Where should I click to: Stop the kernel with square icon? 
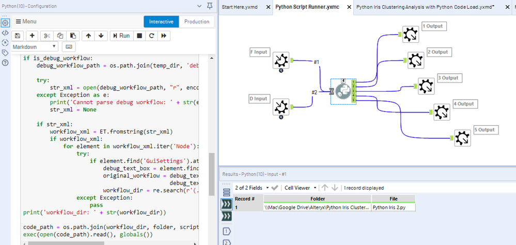138,36
